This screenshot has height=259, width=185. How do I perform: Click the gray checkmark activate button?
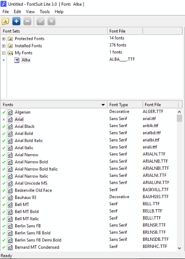coord(40,21)
